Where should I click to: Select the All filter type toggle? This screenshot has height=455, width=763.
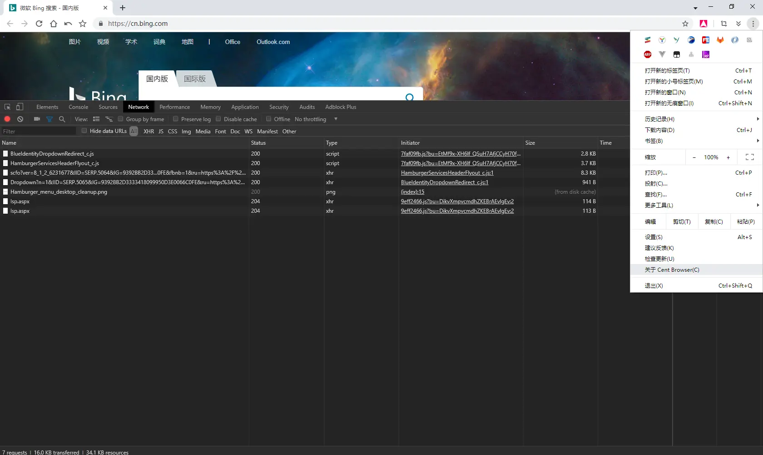pyautogui.click(x=134, y=131)
